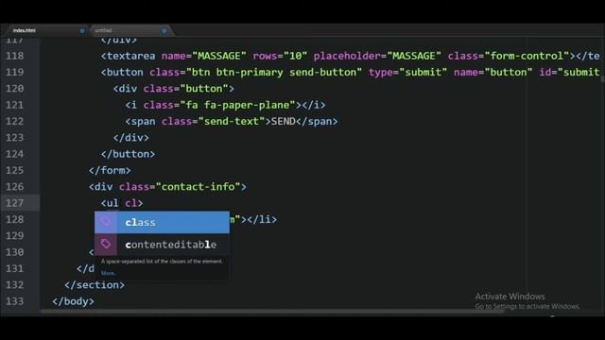Image resolution: width=605 pixels, height=340 pixels.
Task: Click line number 118 in the gutter
Action: tap(15, 56)
